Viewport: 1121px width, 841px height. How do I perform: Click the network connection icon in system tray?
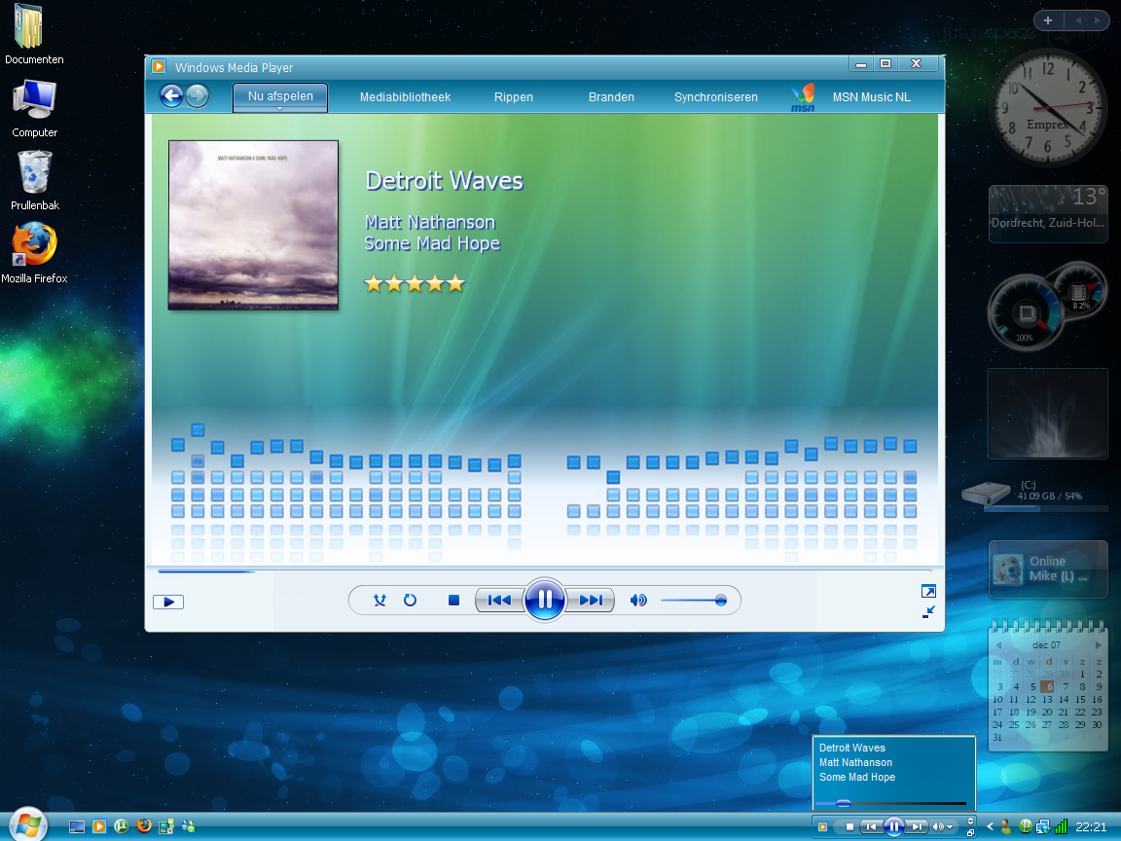[1043, 825]
